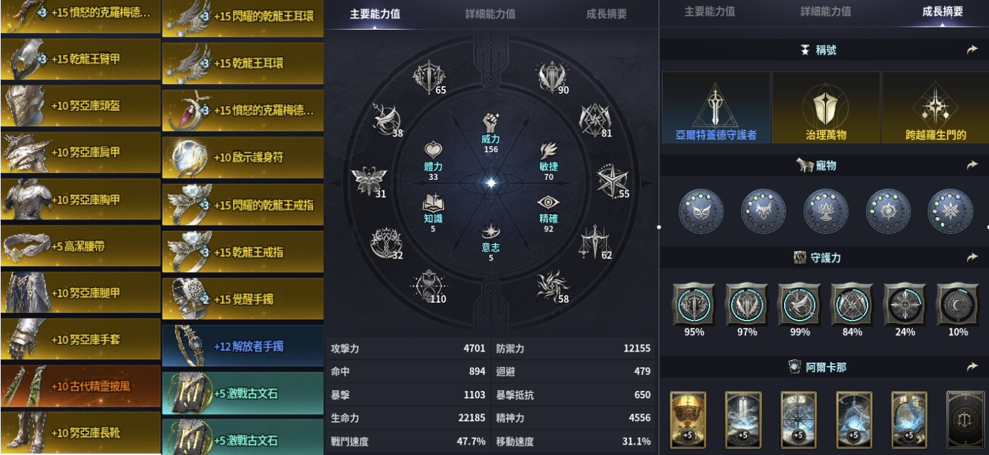Select the mastery emblem showing 110
Image resolution: width=989 pixels, height=455 pixels.
[x=428, y=286]
